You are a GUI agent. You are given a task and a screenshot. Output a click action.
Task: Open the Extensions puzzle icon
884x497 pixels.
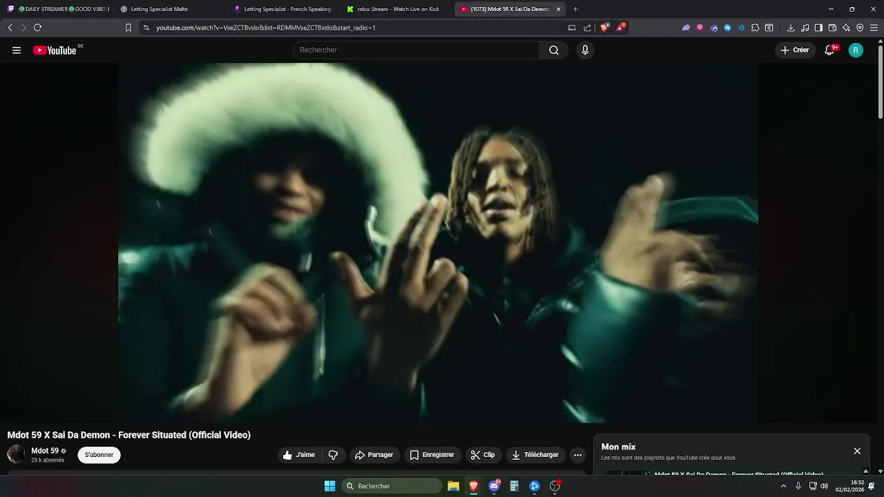[x=755, y=28]
